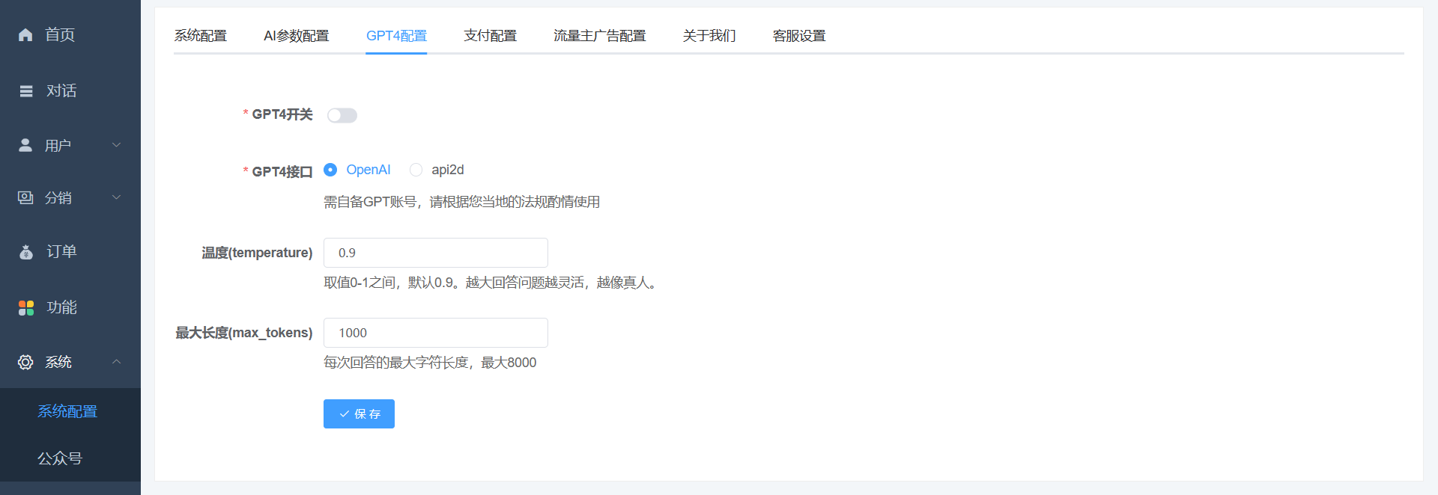Click the money bag icon beside 订单
1438x495 pixels.
pyautogui.click(x=26, y=252)
